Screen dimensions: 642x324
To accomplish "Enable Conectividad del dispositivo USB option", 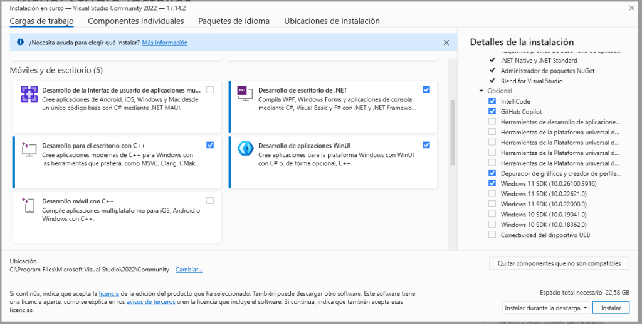I will (x=492, y=235).
